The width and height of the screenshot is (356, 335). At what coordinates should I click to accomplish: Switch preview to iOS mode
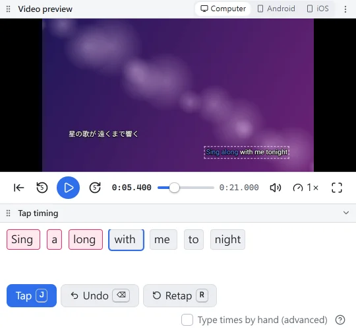(x=317, y=9)
